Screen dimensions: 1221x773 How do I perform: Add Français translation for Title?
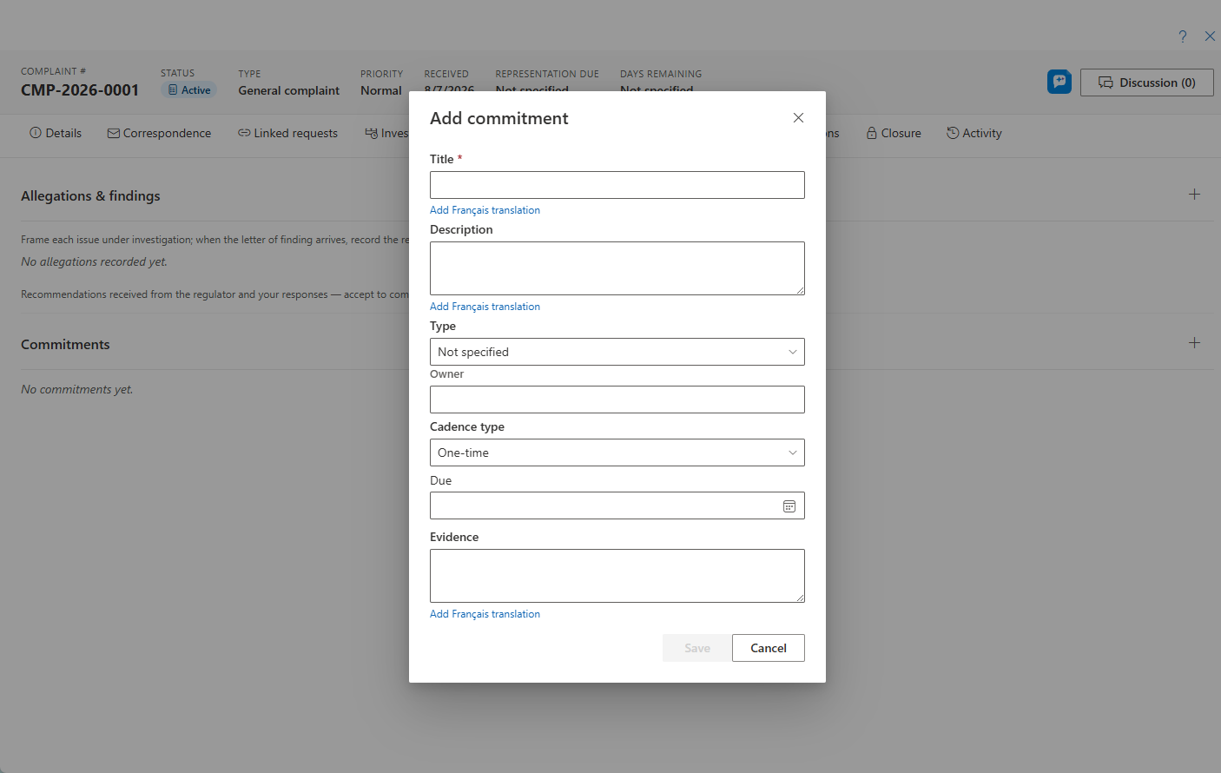[485, 210]
